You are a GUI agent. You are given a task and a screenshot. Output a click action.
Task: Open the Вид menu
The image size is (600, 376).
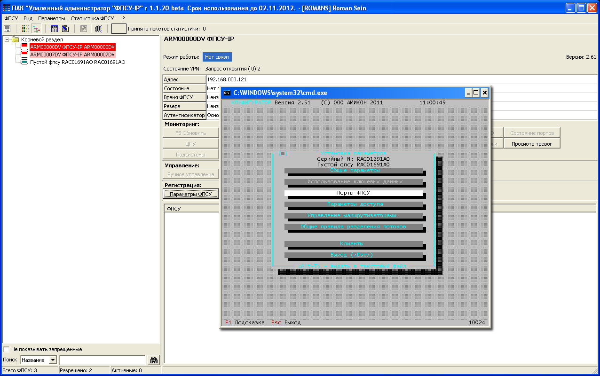click(28, 18)
